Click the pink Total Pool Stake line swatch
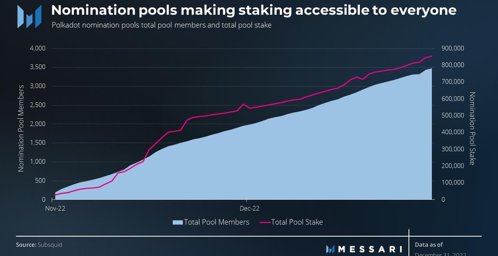 point(265,222)
